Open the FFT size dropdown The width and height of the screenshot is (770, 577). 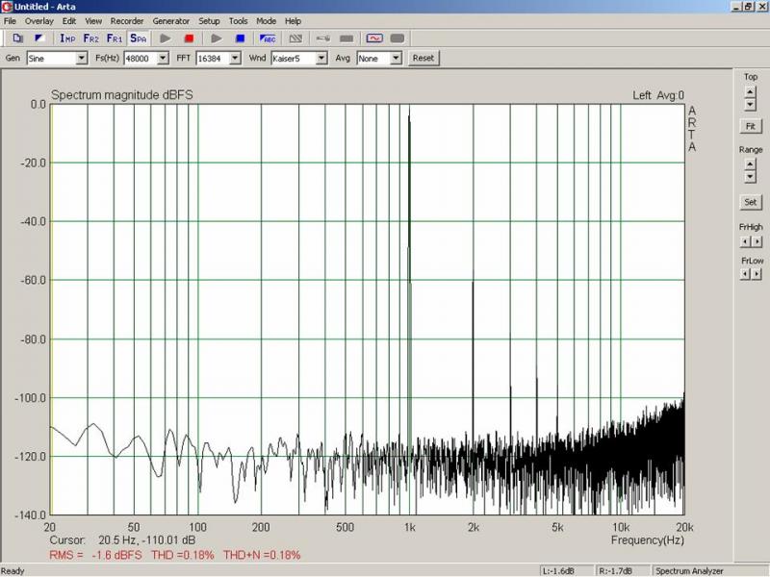tap(235, 59)
